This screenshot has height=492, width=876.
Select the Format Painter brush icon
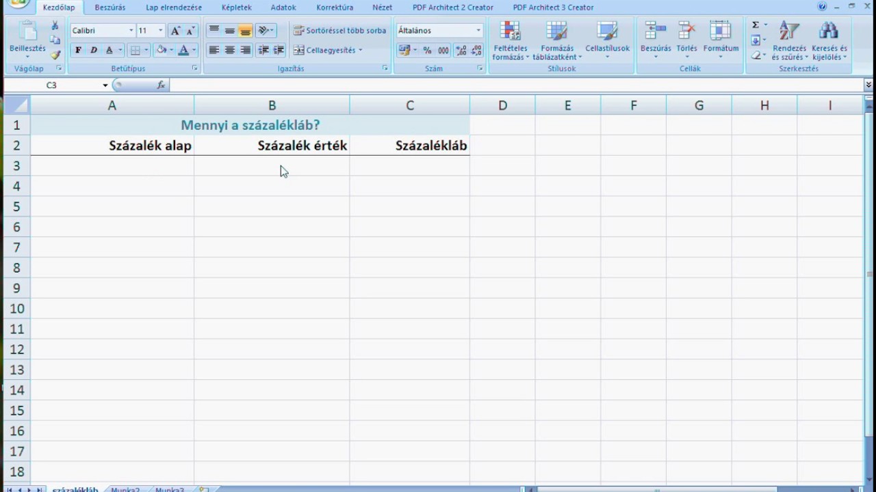(x=55, y=55)
